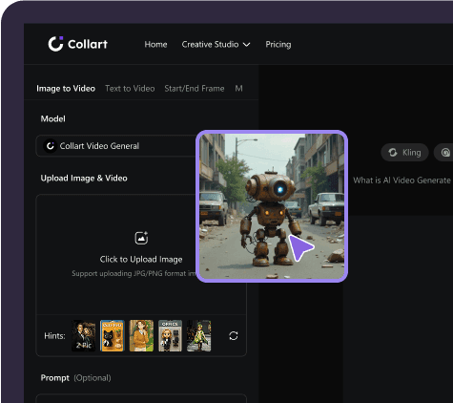The image size is (453, 403).
Task: Open the Pricing page
Action: pyautogui.click(x=278, y=44)
